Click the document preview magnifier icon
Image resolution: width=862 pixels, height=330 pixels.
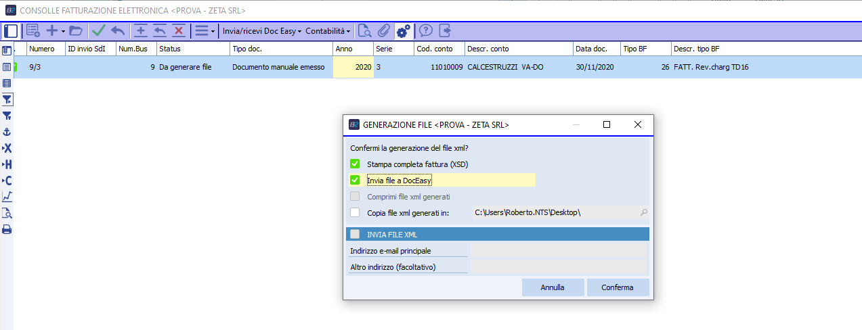[365, 31]
